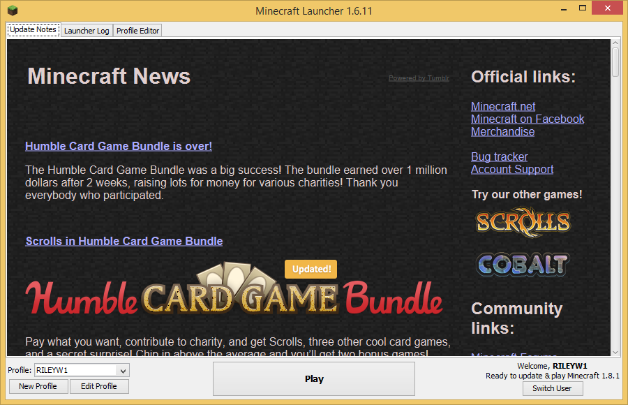Open the Bug tracker link
Screen dimensions: 628x405
pos(499,157)
